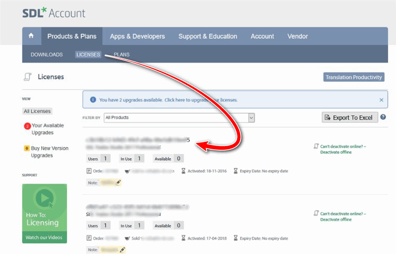Click the SDL Account logo

pyautogui.click(x=53, y=13)
